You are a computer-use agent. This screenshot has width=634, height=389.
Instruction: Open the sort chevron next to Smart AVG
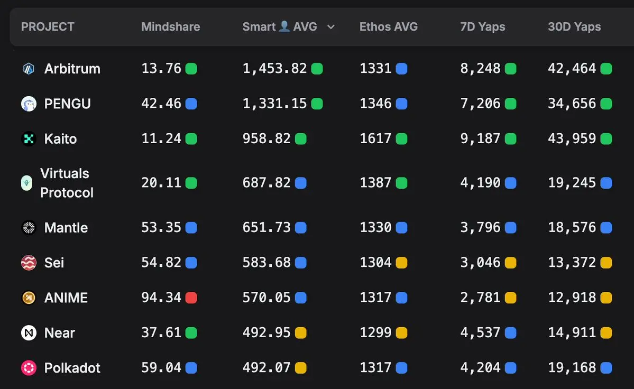pos(330,27)
